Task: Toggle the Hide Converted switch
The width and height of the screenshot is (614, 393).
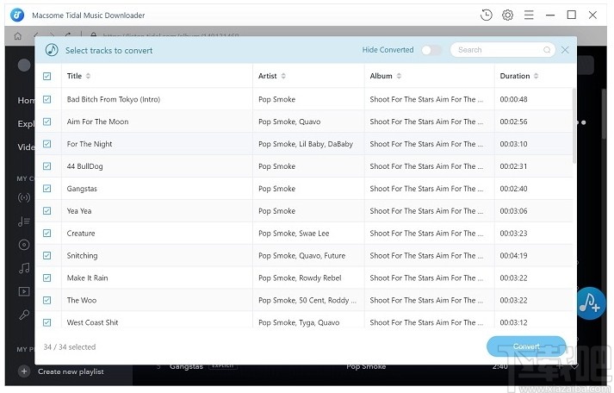Action: (x=431, y=50)
